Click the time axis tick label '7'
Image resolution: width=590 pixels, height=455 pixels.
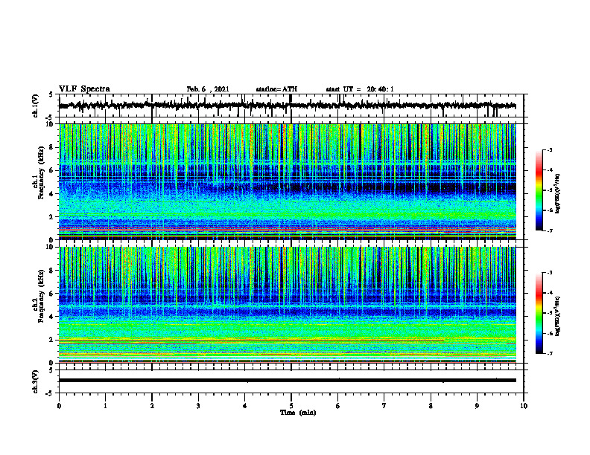384,406
